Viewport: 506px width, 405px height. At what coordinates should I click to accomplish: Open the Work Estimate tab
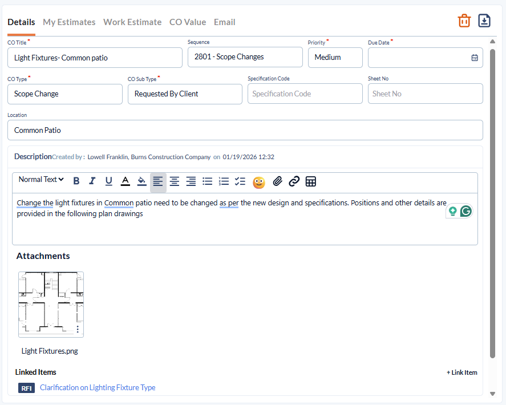[x=132, y=22]
